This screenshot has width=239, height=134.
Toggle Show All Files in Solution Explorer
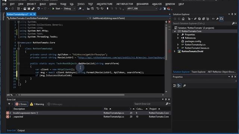pyautogui.click(x=208, y=19)
